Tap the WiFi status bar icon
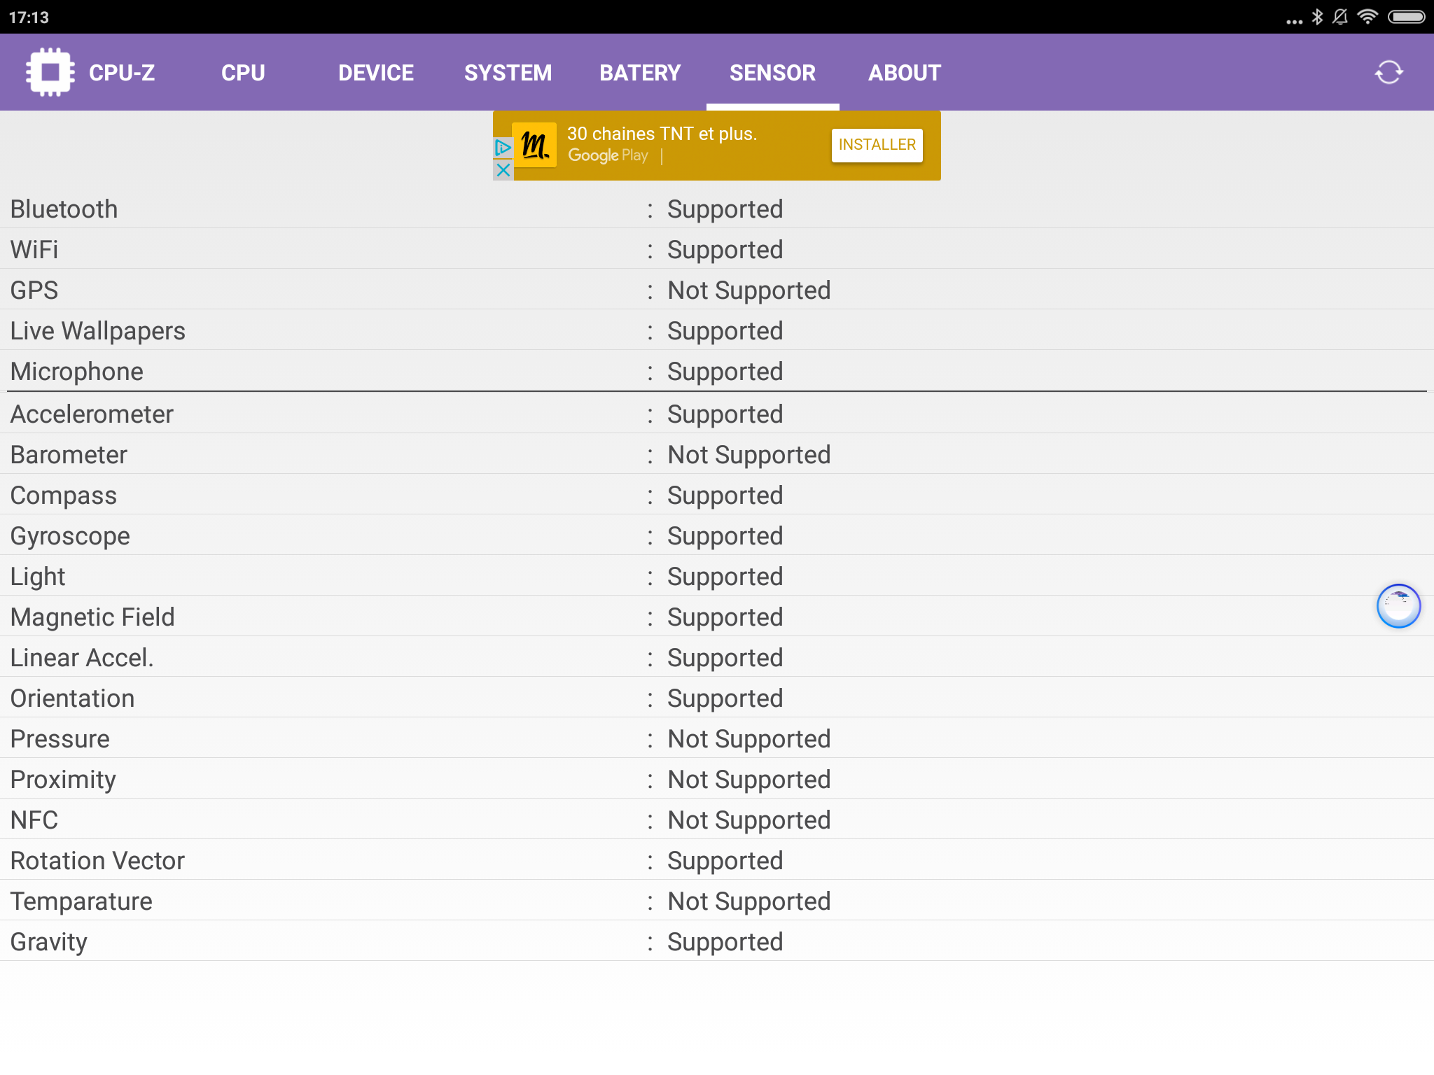The height and width of the screenshot is (1075, 1434). 1367,17
